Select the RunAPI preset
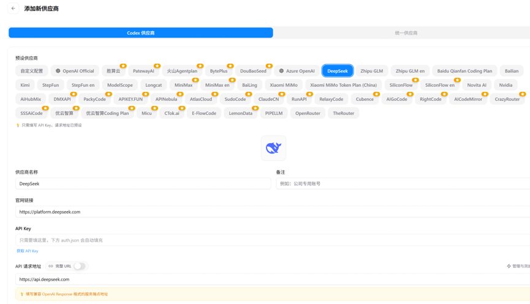Viewport: 530px width, 304px height. tap(299, 99)
